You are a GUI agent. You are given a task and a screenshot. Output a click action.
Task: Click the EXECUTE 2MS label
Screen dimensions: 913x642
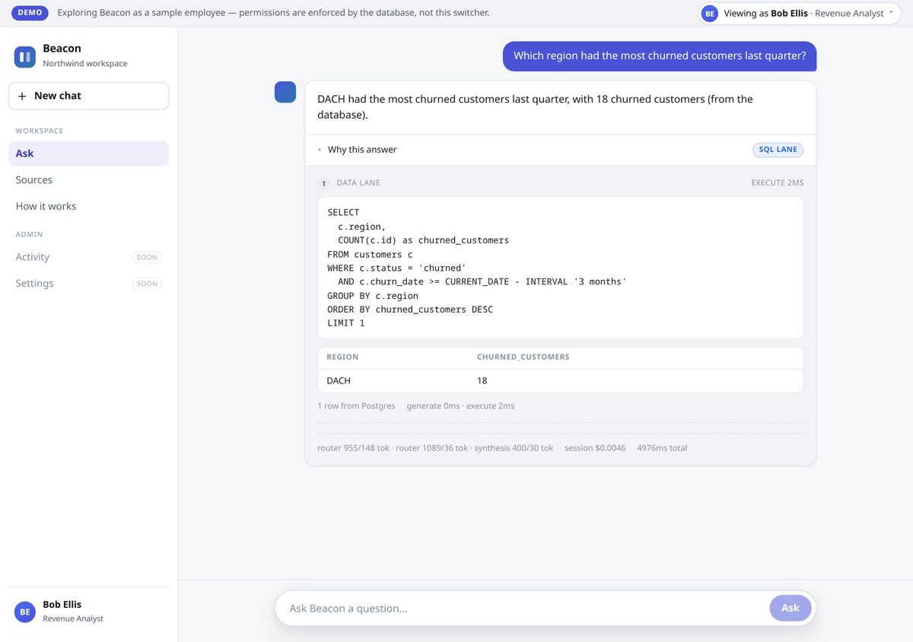(x=778, y=183)
